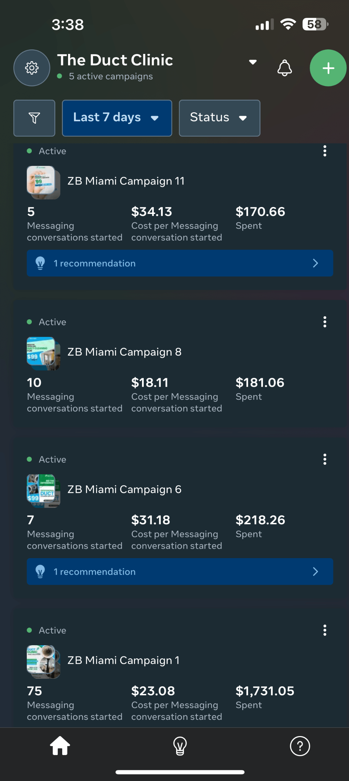The image size is (349, 781).
Task: Open the settings gear icon
Action: coord(32,68)
